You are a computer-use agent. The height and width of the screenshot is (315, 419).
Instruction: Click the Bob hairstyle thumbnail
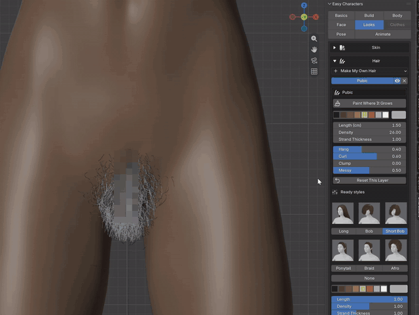[369, 213]
